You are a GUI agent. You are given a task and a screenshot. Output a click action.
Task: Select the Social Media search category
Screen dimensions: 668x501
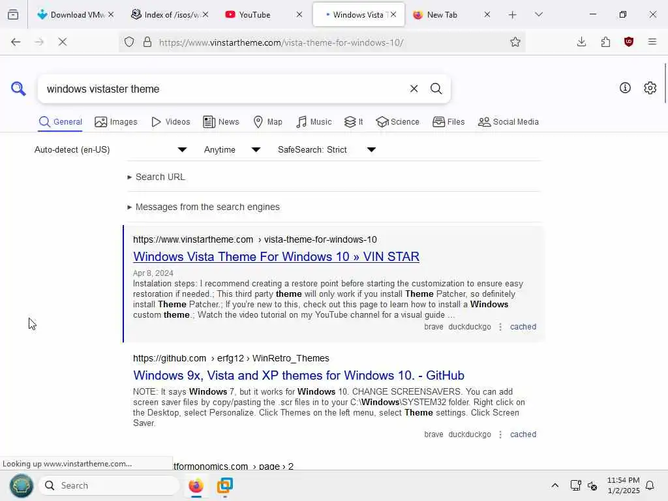point(508,122)
